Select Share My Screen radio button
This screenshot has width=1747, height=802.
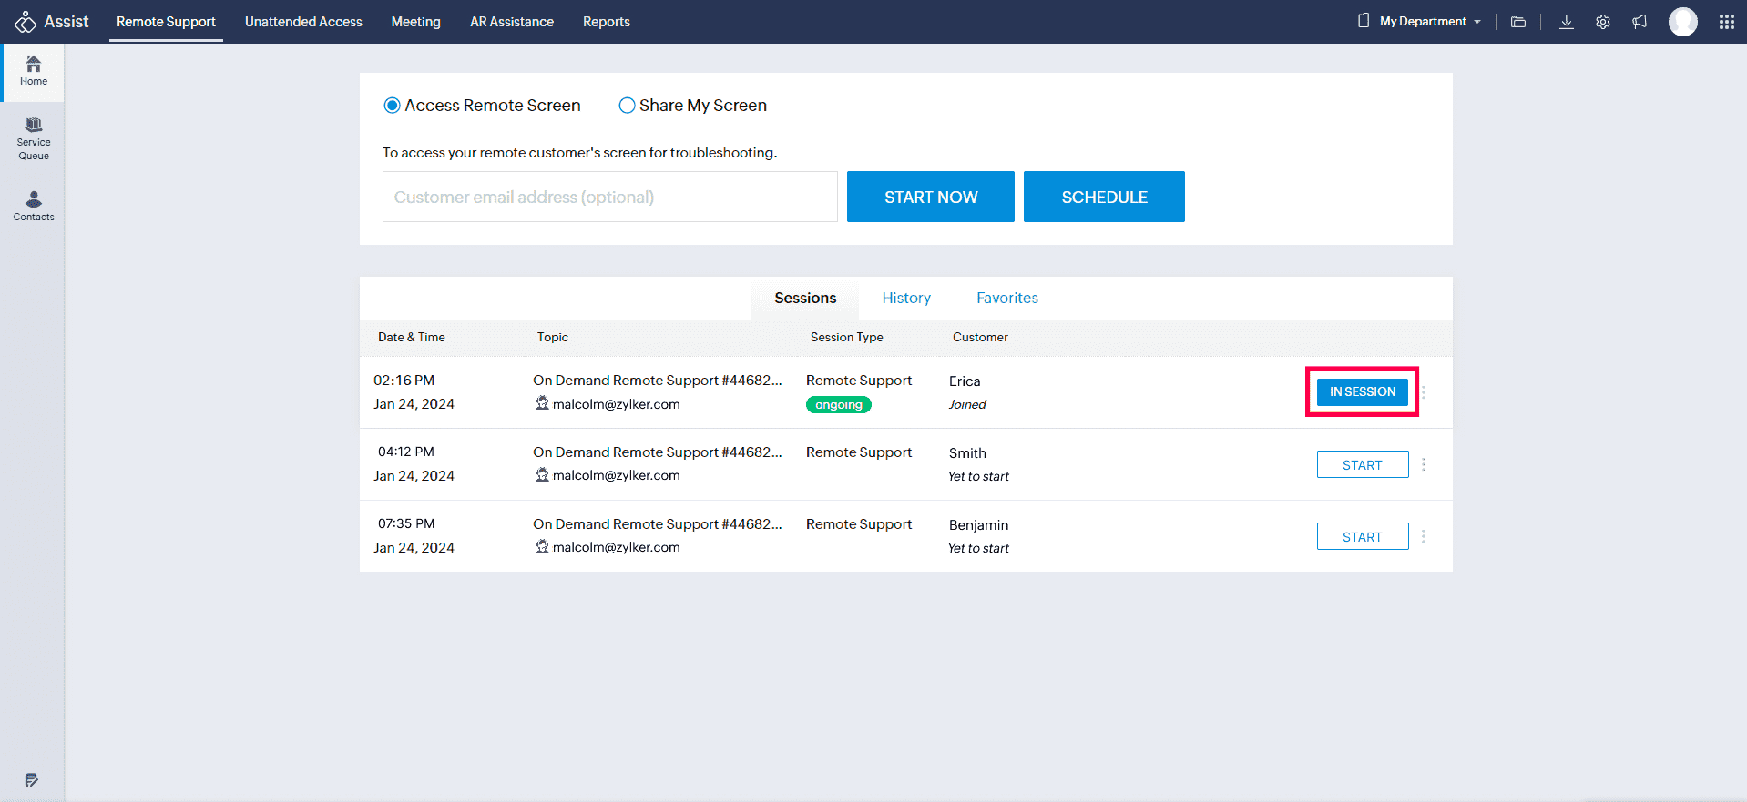coord(627,106)
